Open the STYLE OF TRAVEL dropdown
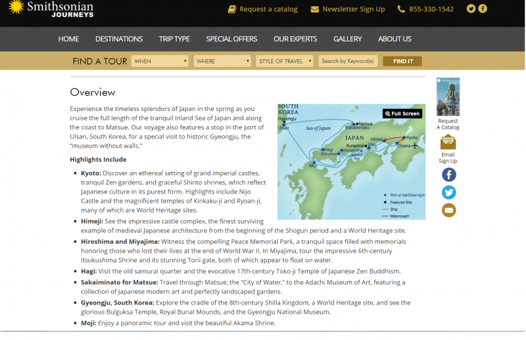Screen dimensions: 526x340 [x=285, y=61]
